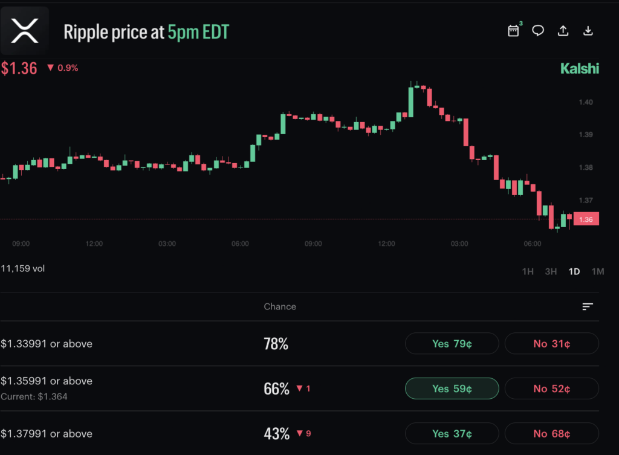619x455 pixels.
Task: Click the highlighted Yes 59¢ button
Action: point(452,389)
